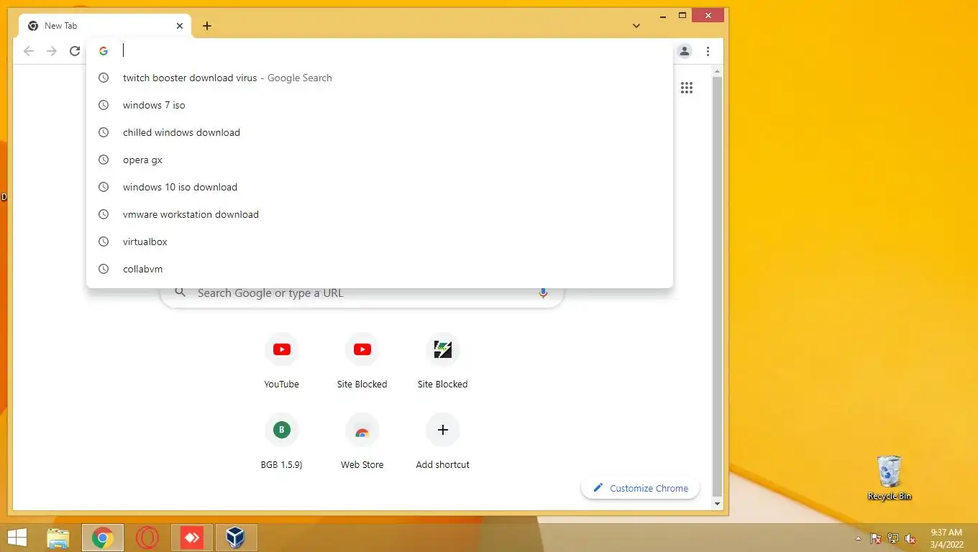
Task: Click the Chrome taskbar icon
Action: (x=103, y=538)
